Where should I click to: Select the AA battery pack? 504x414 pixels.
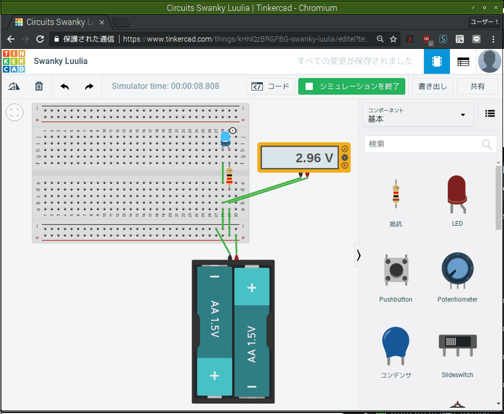point(233,331)
